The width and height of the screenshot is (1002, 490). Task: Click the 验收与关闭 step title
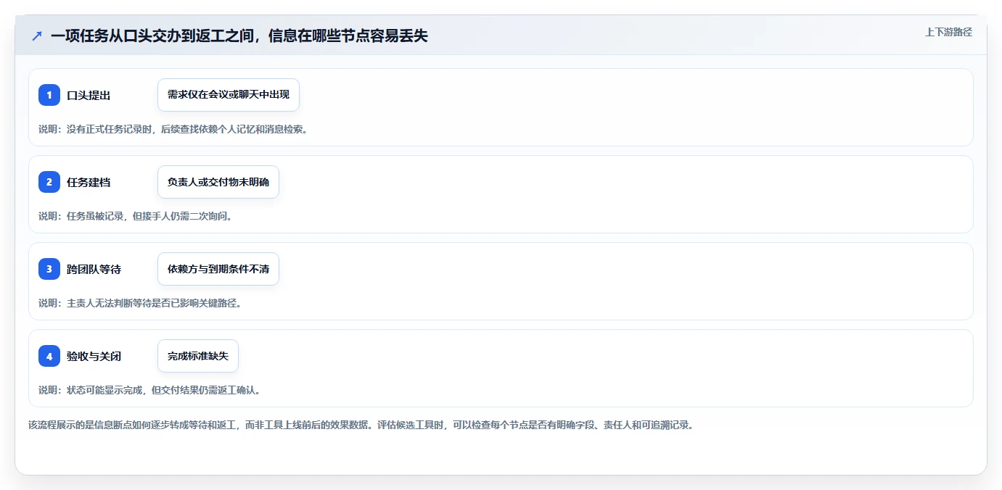(x=94, y=357)
